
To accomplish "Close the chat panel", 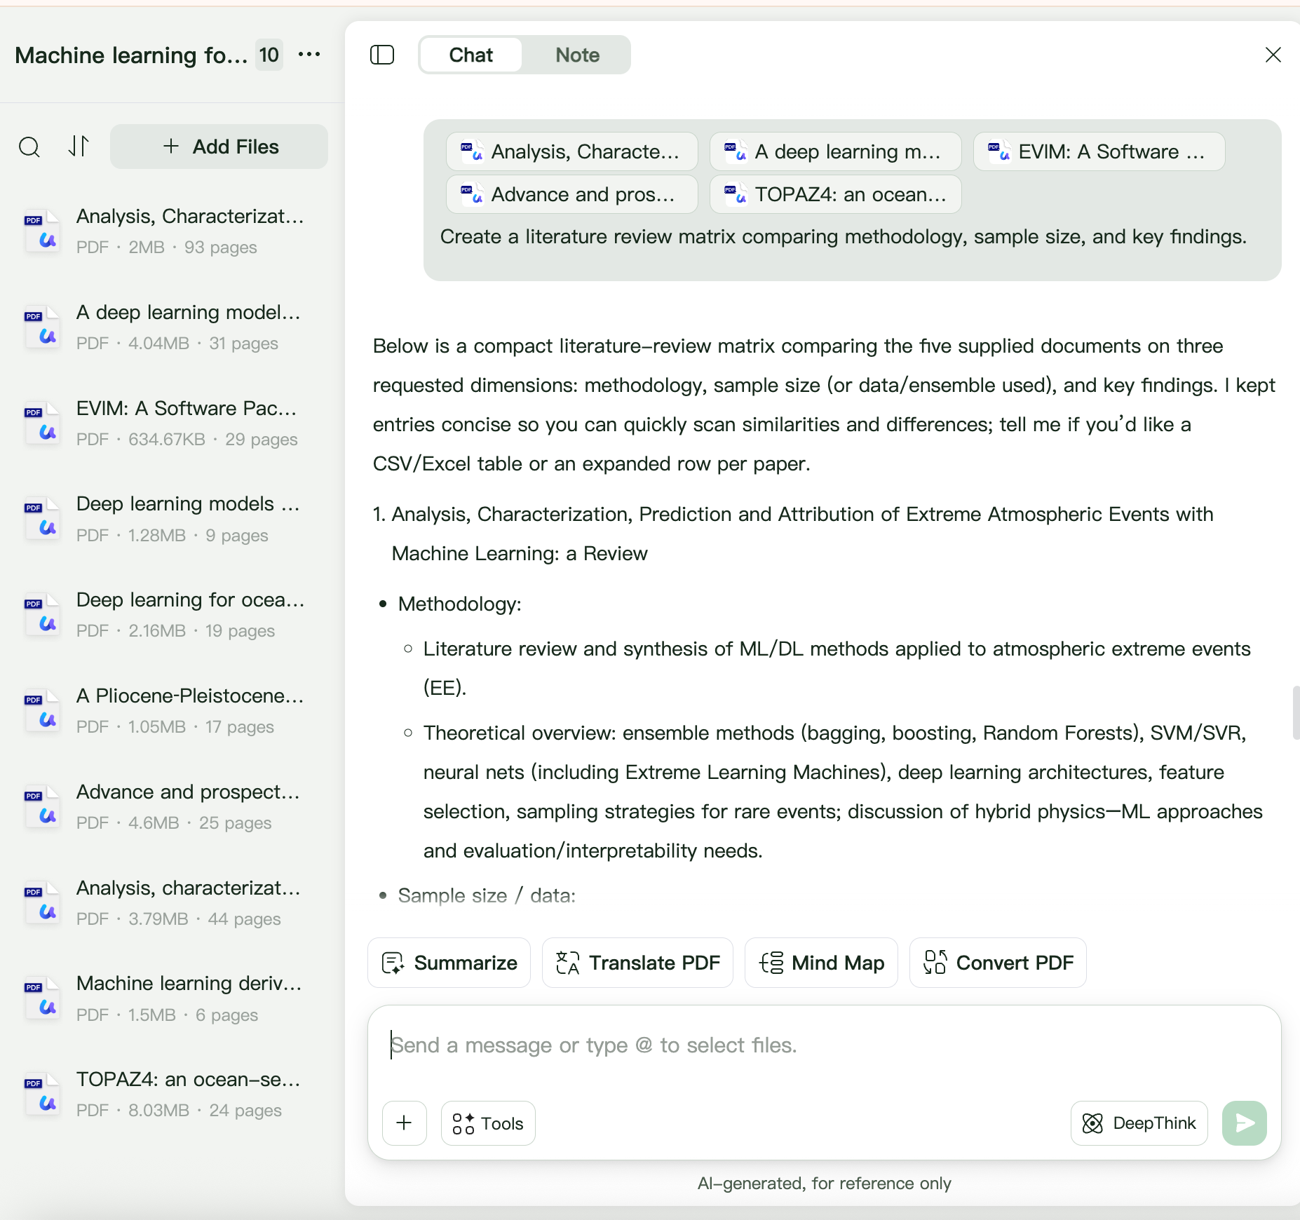I will [1273, 55].
